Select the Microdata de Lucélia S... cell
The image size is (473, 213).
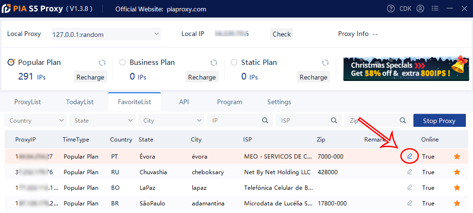(x=278, y=203)
